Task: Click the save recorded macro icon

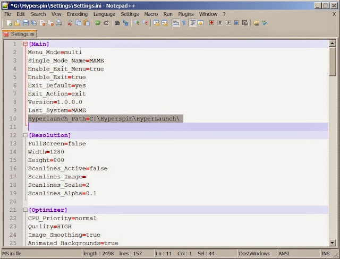Action: tap(245, 23)
